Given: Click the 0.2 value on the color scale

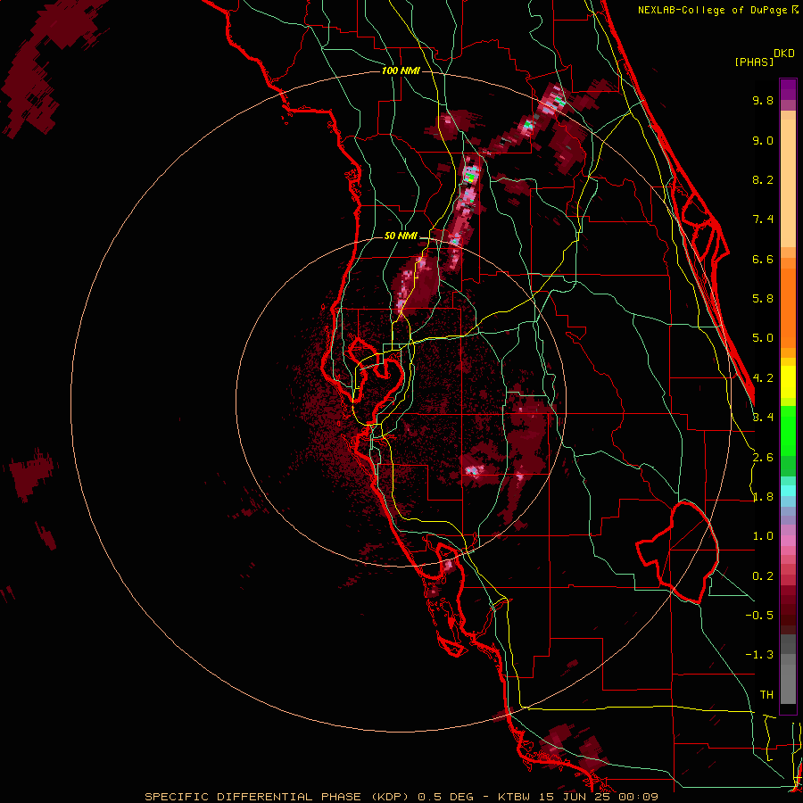Looking at the screenshot, I should [763, 576].
